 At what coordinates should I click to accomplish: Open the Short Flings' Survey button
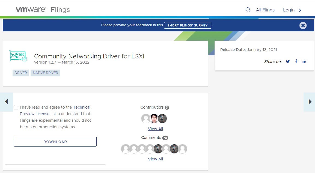point(188,25)
